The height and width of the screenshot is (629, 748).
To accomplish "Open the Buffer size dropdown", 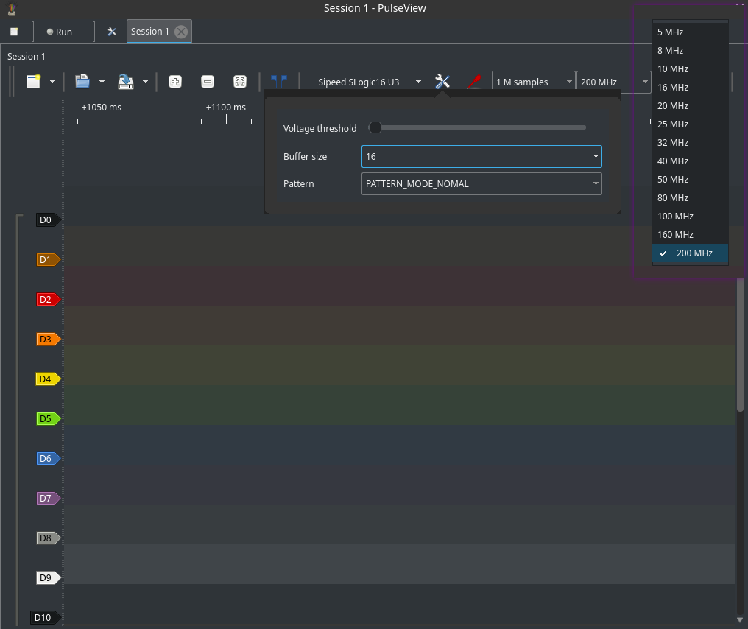I will (481, 157).
